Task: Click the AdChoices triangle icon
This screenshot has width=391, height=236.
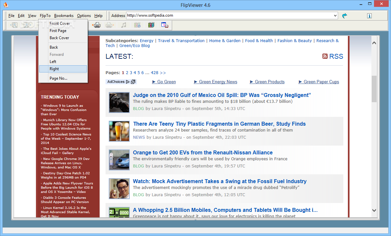Action: (128, 82)
